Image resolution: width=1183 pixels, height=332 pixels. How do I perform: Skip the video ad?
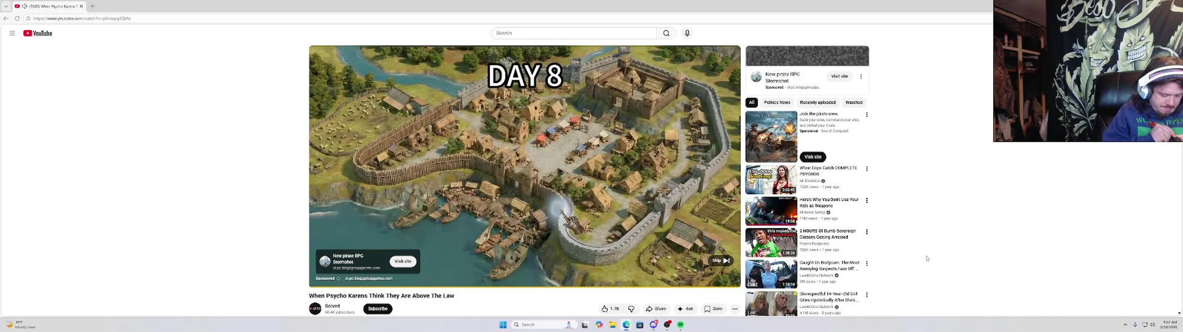(720, 261)
